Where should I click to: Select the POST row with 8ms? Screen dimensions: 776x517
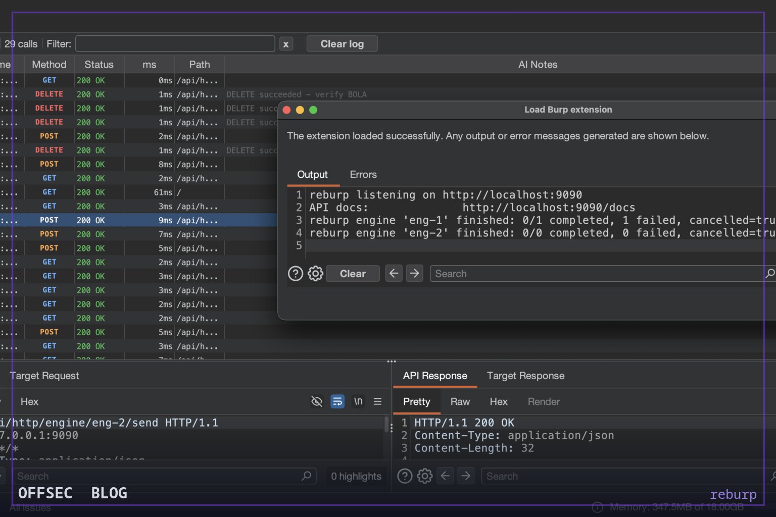(x=138, y=164)
